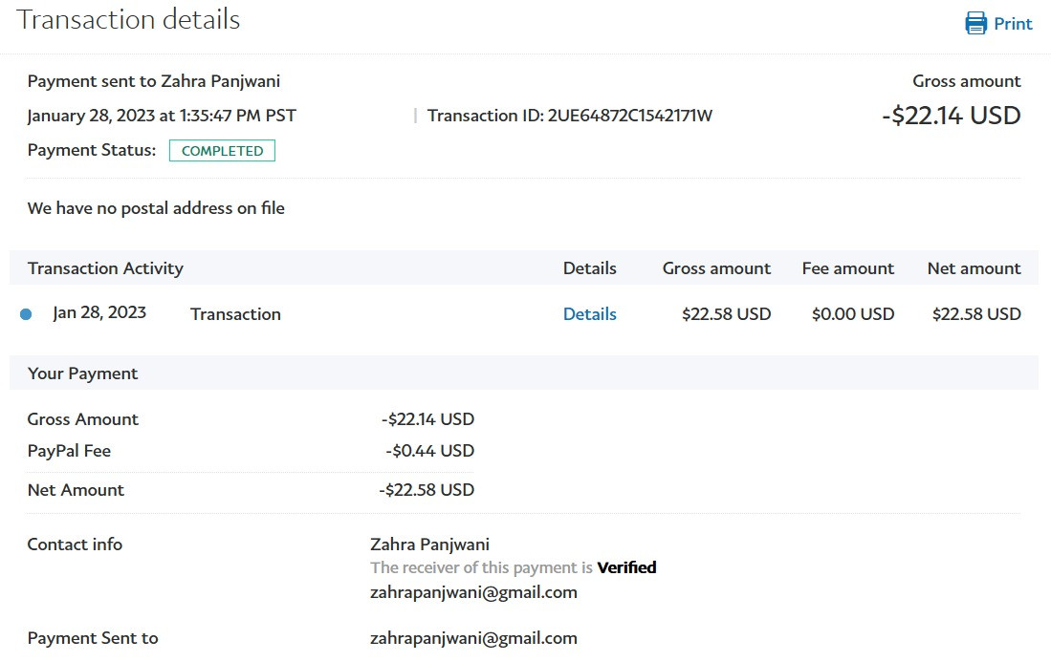
Task: Click the $0.00 USD fee amount cell
Action: tap(852, 314)
